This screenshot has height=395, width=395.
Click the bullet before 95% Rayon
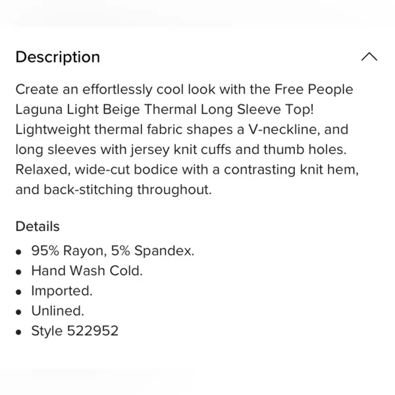[18, 252]
